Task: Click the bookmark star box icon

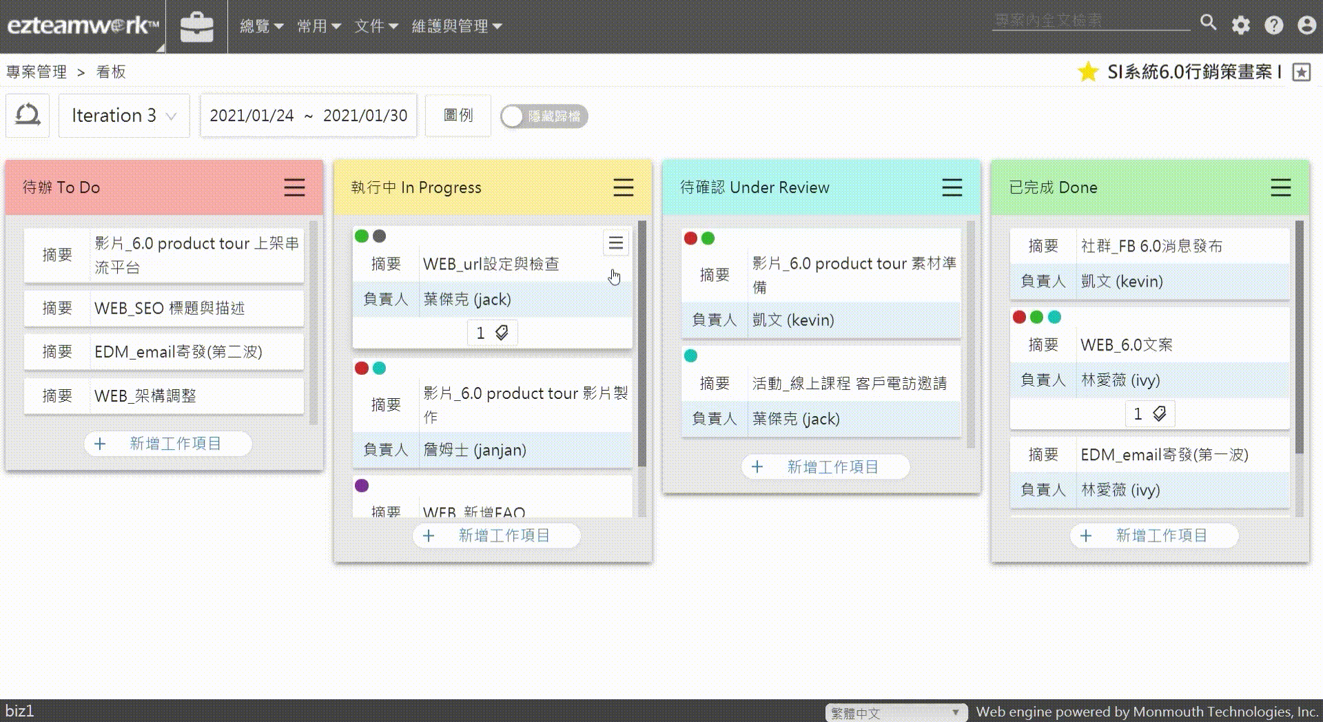Action: 1301,72
